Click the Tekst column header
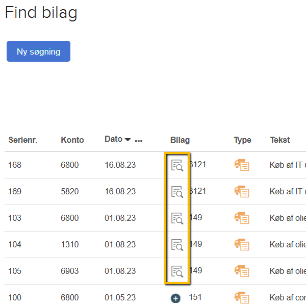306x306 pixels. (280, 140)
